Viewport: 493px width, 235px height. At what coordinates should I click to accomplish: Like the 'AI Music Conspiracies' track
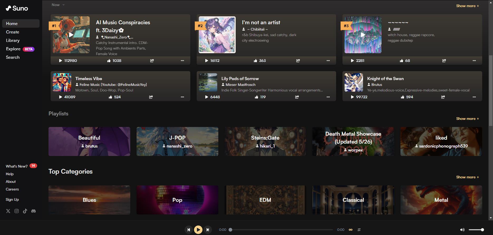coord(109,61)
